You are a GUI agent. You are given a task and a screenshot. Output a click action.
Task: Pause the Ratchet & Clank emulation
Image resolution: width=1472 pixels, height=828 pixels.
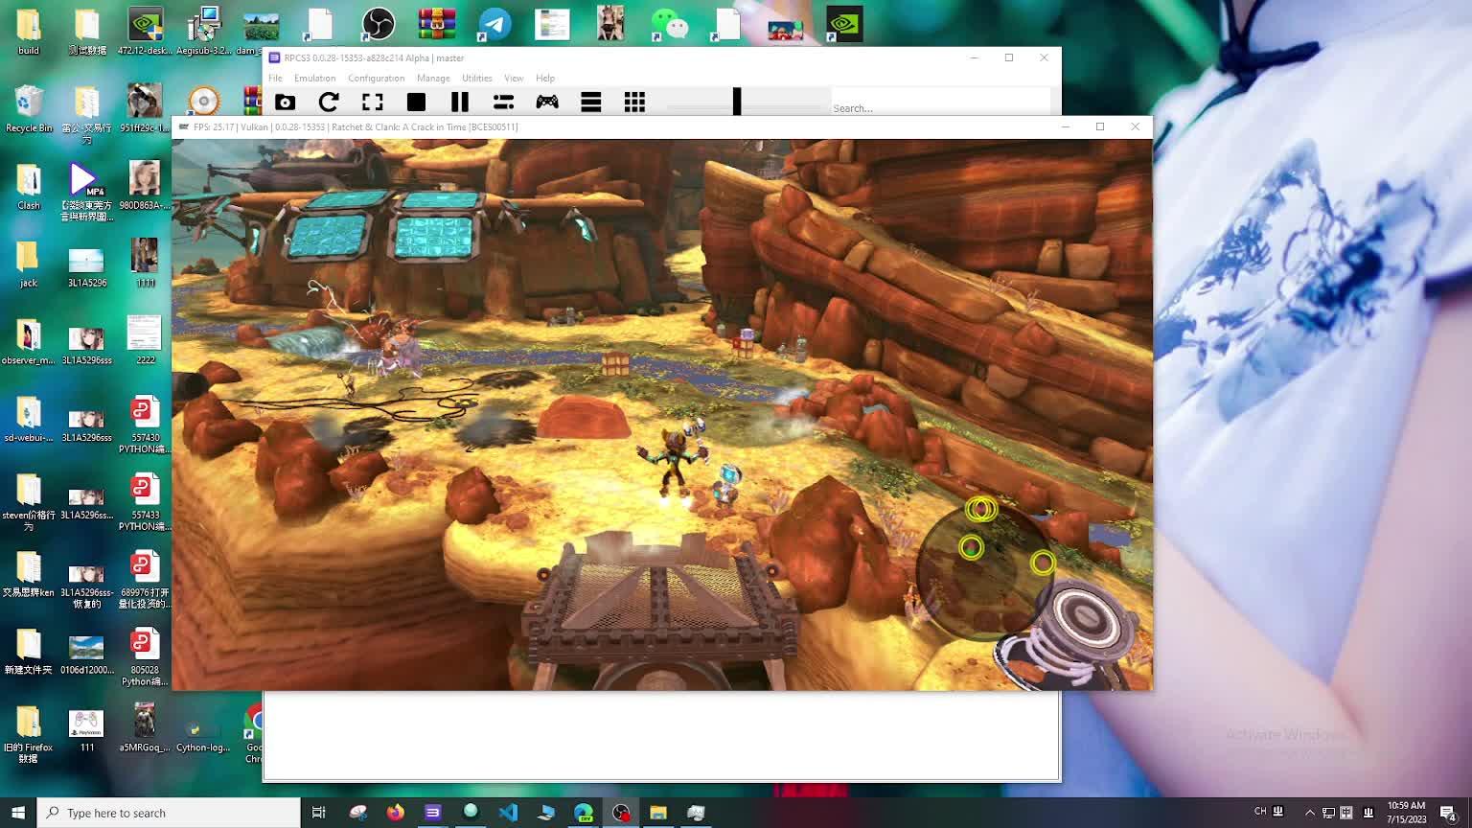tap(460, 102)
